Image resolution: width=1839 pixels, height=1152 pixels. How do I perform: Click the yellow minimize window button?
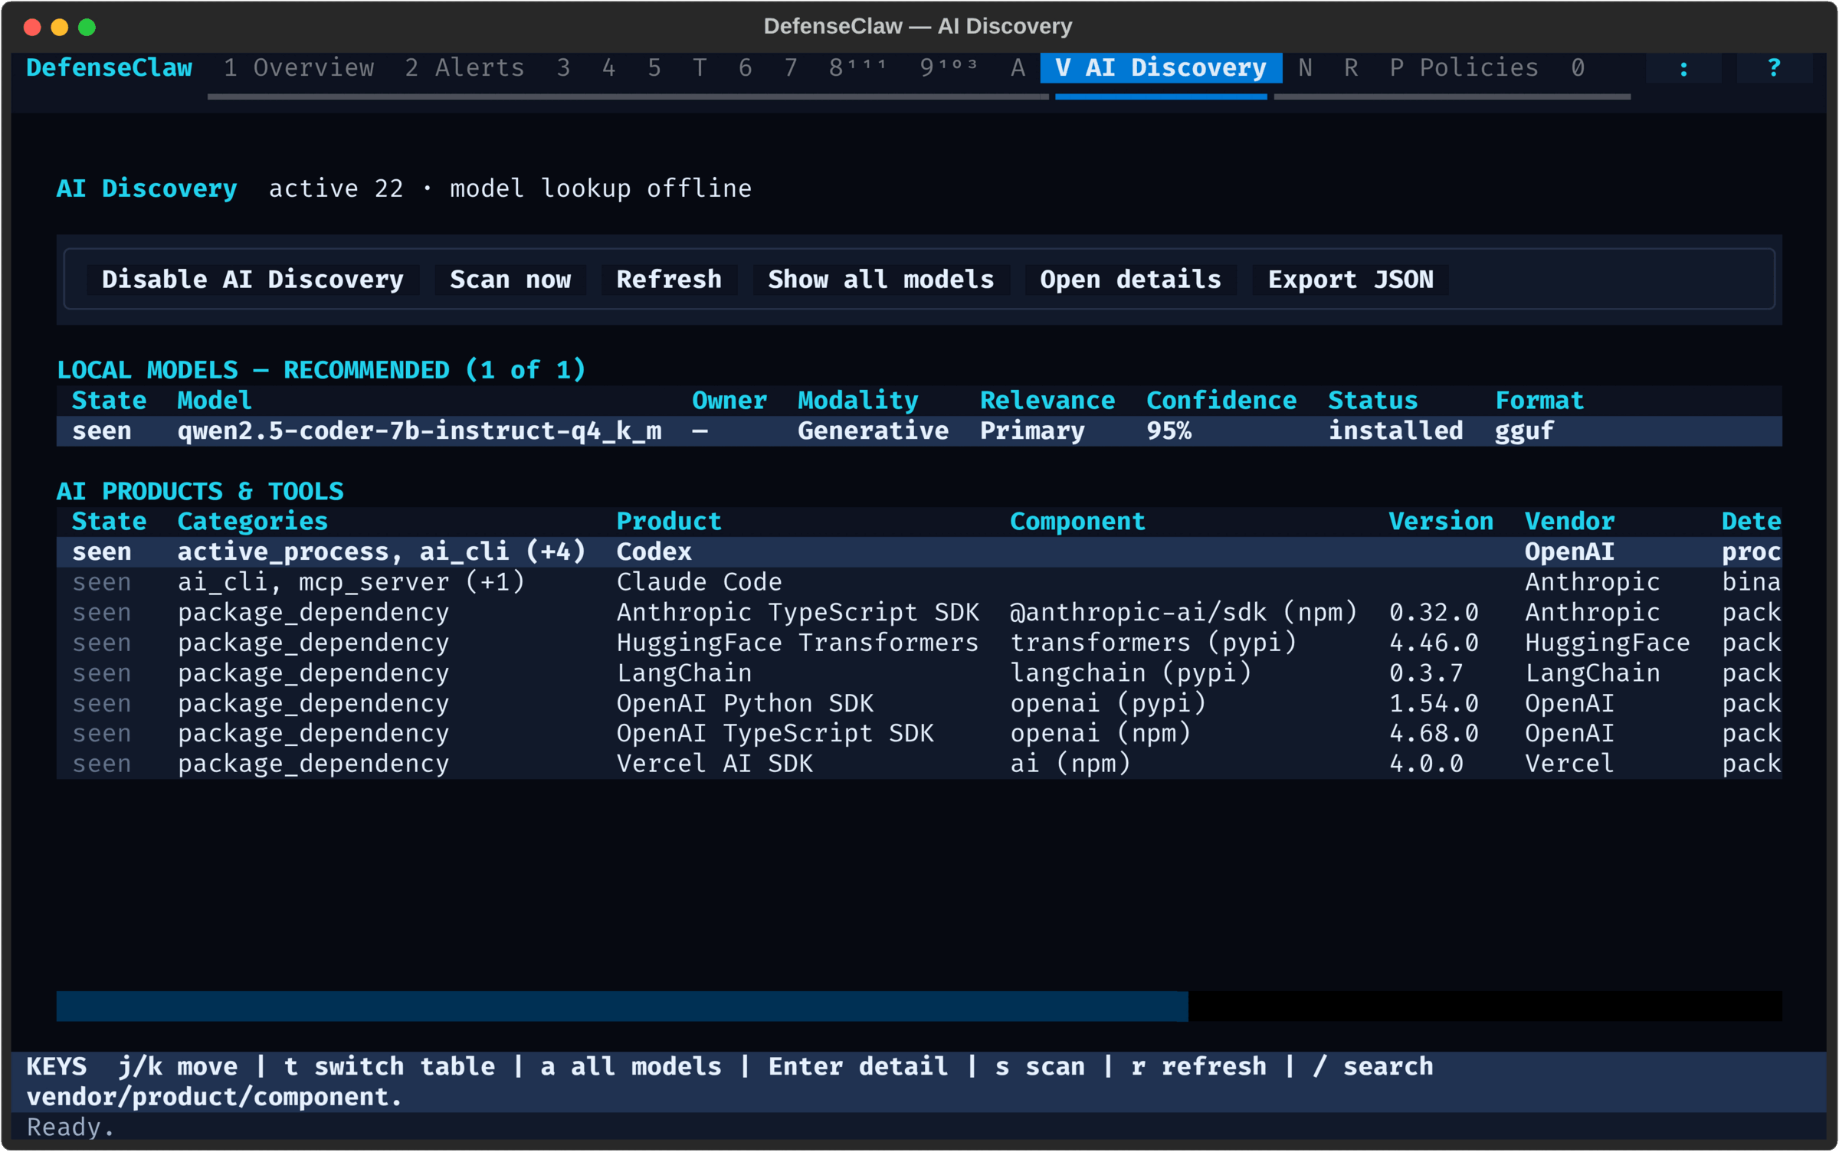(60, 28)
